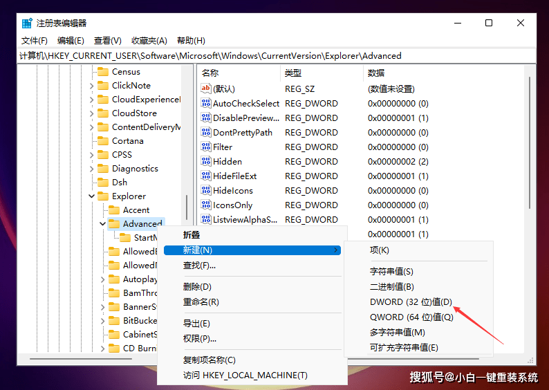
Task: Collapse the Advanced tree node
Action: pos(102,224)
